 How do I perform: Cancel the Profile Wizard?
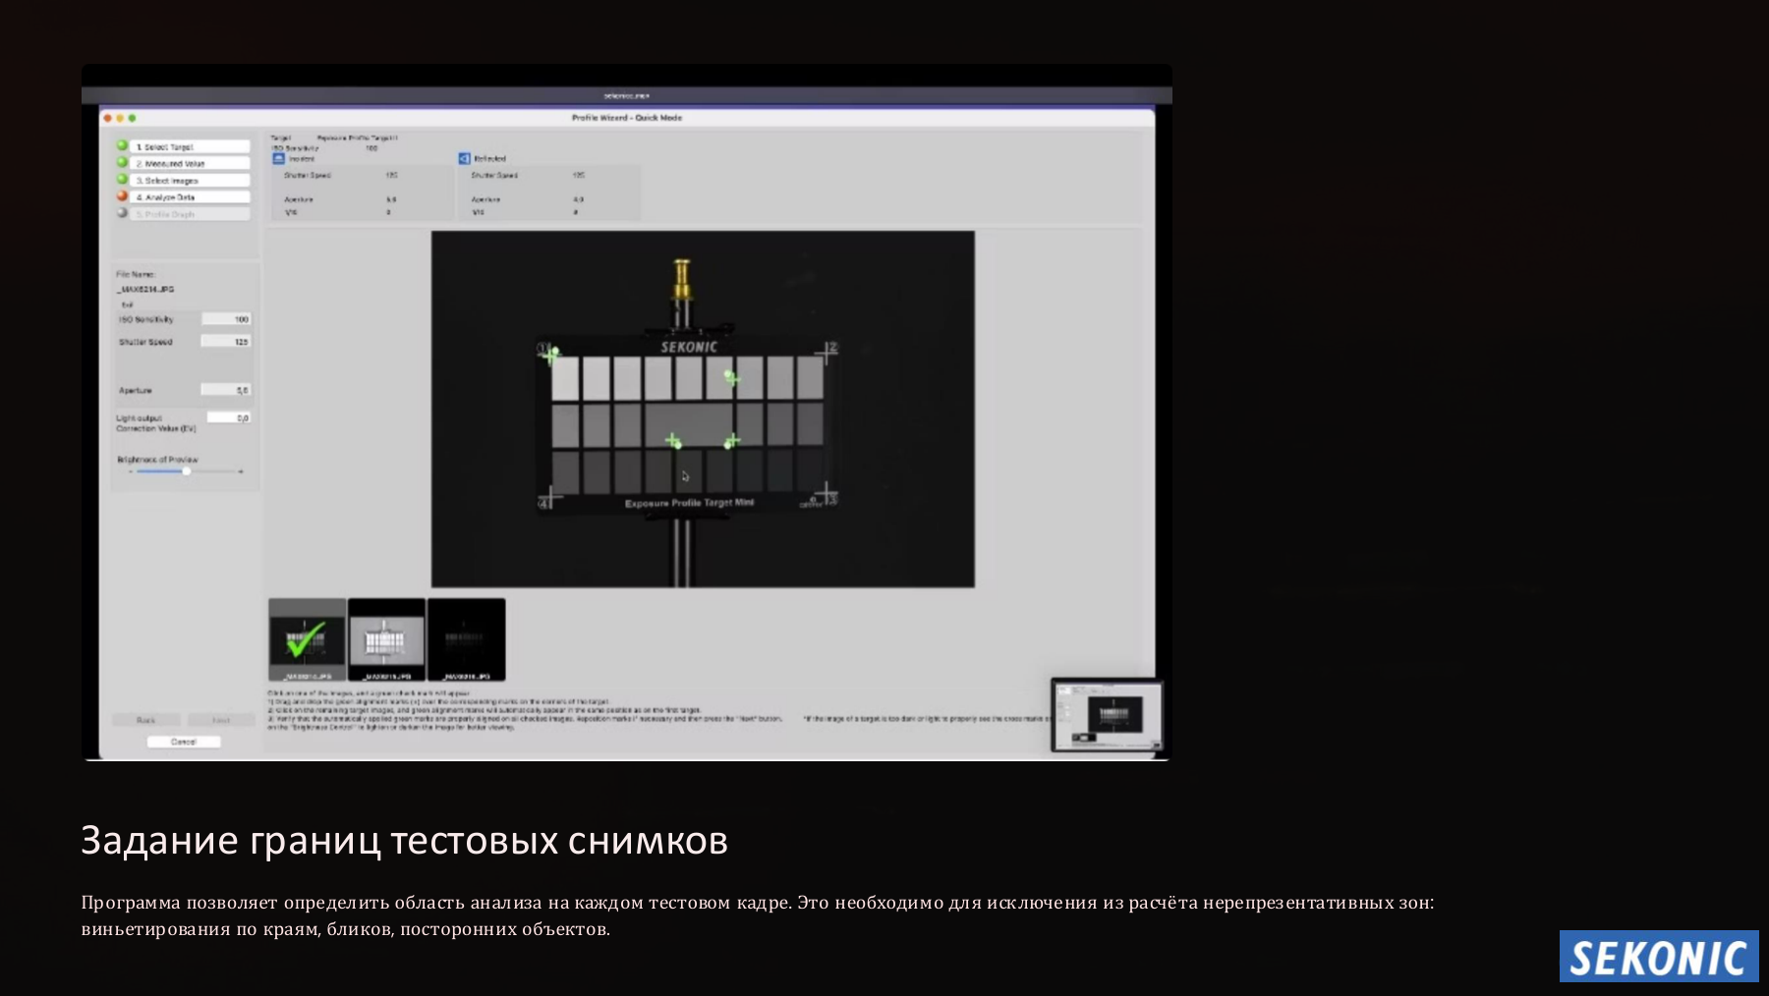(184, 742)
